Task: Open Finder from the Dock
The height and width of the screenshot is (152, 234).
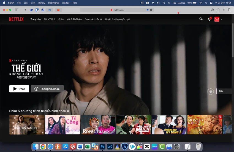Action: 36,147
